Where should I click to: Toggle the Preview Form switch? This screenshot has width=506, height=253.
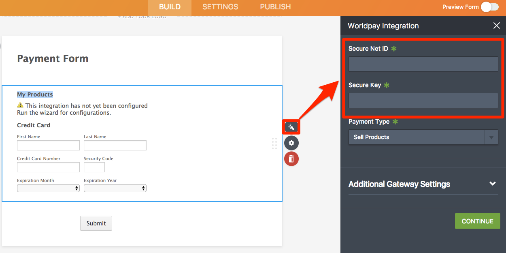tap(489, 7)
